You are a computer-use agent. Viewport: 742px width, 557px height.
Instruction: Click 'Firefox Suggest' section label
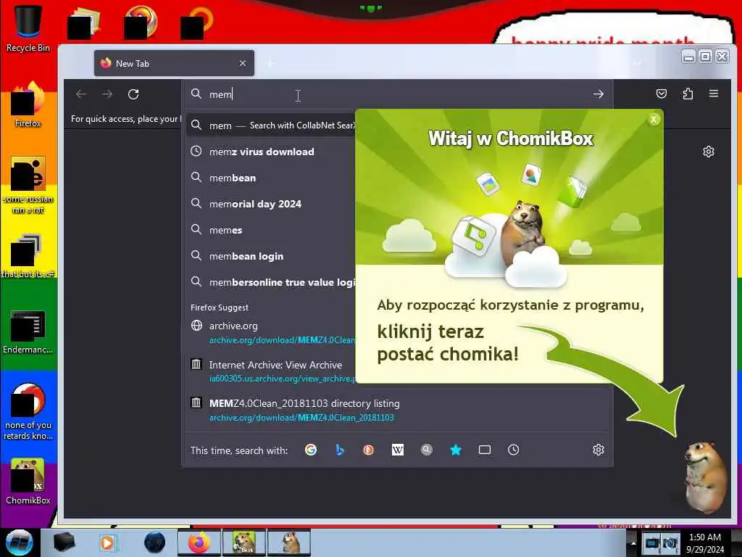(x=220, y=308)
